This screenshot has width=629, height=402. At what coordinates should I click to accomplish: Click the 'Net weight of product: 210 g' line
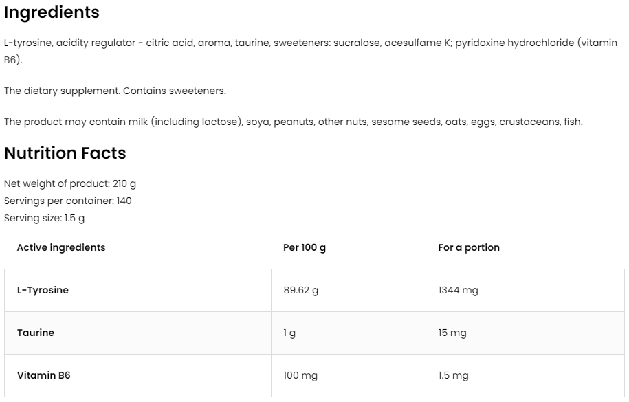point(71,184)
